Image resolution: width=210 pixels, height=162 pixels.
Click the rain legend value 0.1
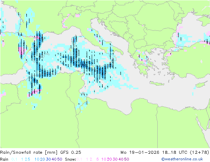tap(14, 159)
